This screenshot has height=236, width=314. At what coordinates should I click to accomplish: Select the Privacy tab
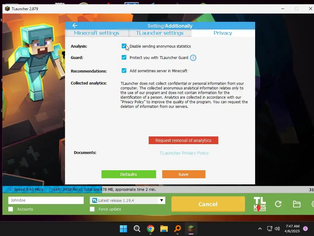click(223, 33)
